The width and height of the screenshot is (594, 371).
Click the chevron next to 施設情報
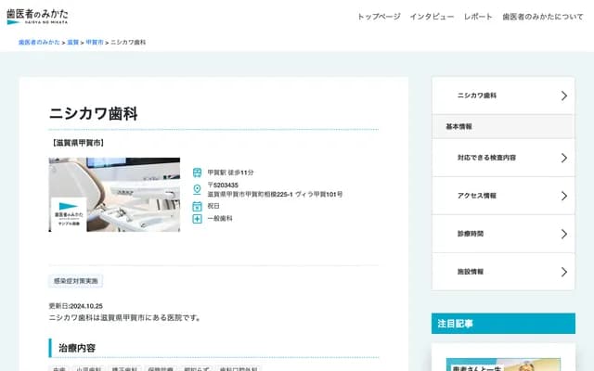pos(564,272)
